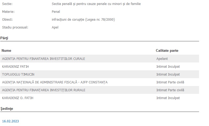Click the Stadiu procesual field label
Image resolution: width=209 pixels, height=126 pixels.
(x=15, y=27)
